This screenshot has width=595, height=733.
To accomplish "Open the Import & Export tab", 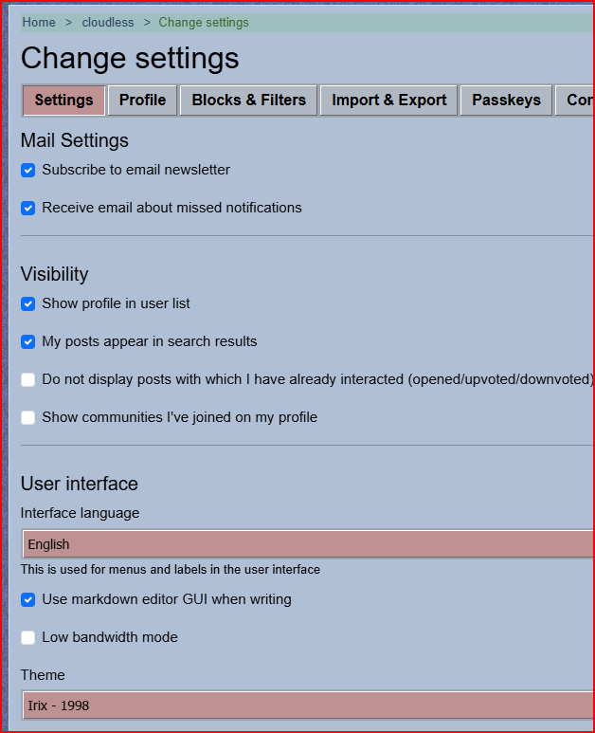I will pos(389,101).
